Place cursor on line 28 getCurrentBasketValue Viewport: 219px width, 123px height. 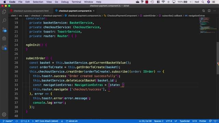point(107,63)
